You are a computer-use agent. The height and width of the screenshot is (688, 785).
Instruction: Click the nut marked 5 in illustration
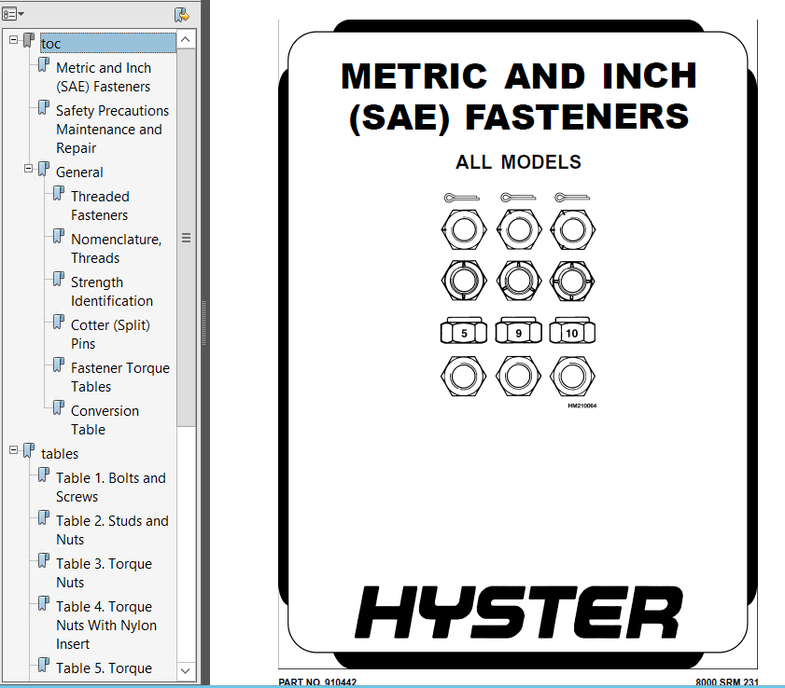[464, 331]
